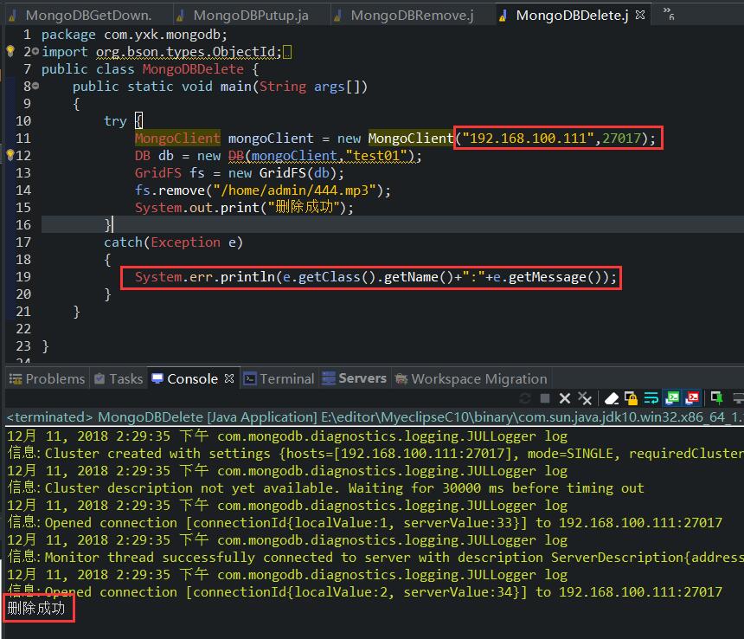Switch to the MongoDBPutup.ja editor tab
This screenshot has height=639, width=744.
(x=251, y=16)
